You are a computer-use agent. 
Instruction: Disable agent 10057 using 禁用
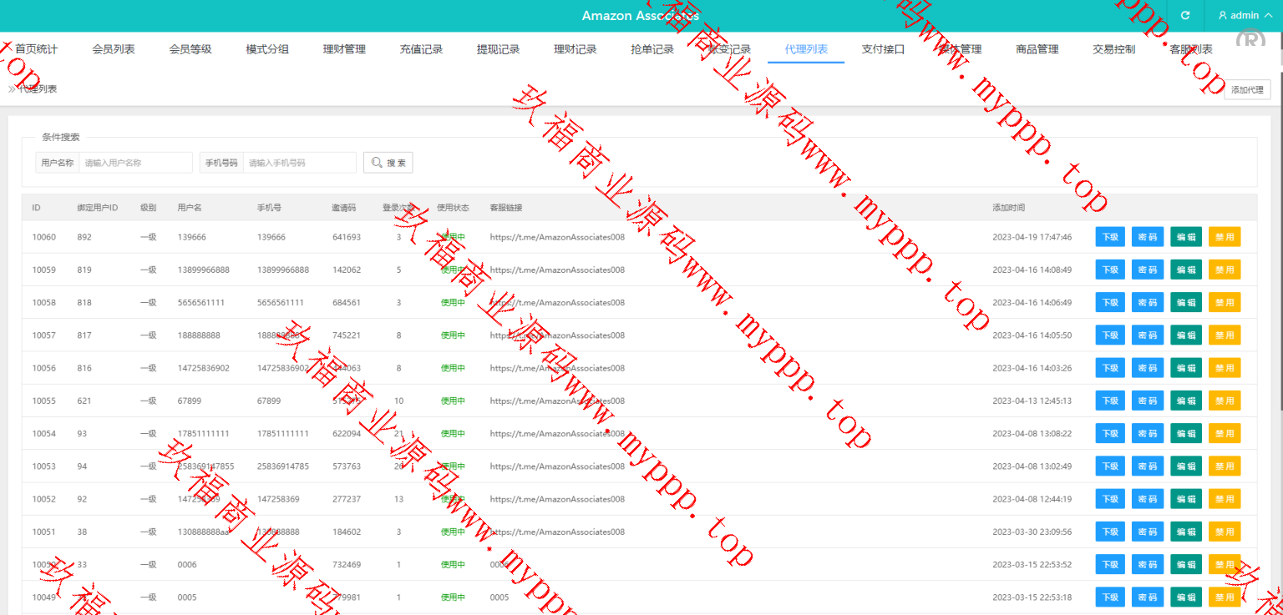click(x=1224, y=335)
